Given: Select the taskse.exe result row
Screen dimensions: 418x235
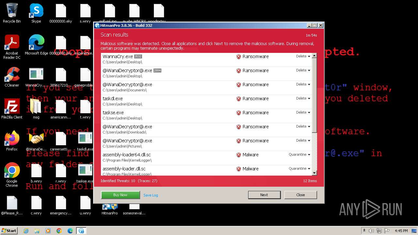Looking at the screenshot, I should point(206,116).
